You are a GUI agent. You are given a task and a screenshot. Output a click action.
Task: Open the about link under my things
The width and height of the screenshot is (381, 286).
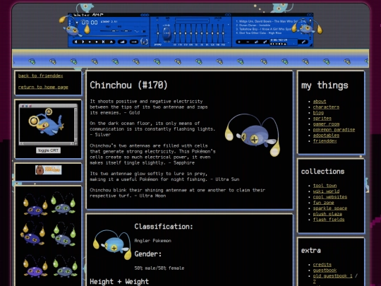point(320,102)
